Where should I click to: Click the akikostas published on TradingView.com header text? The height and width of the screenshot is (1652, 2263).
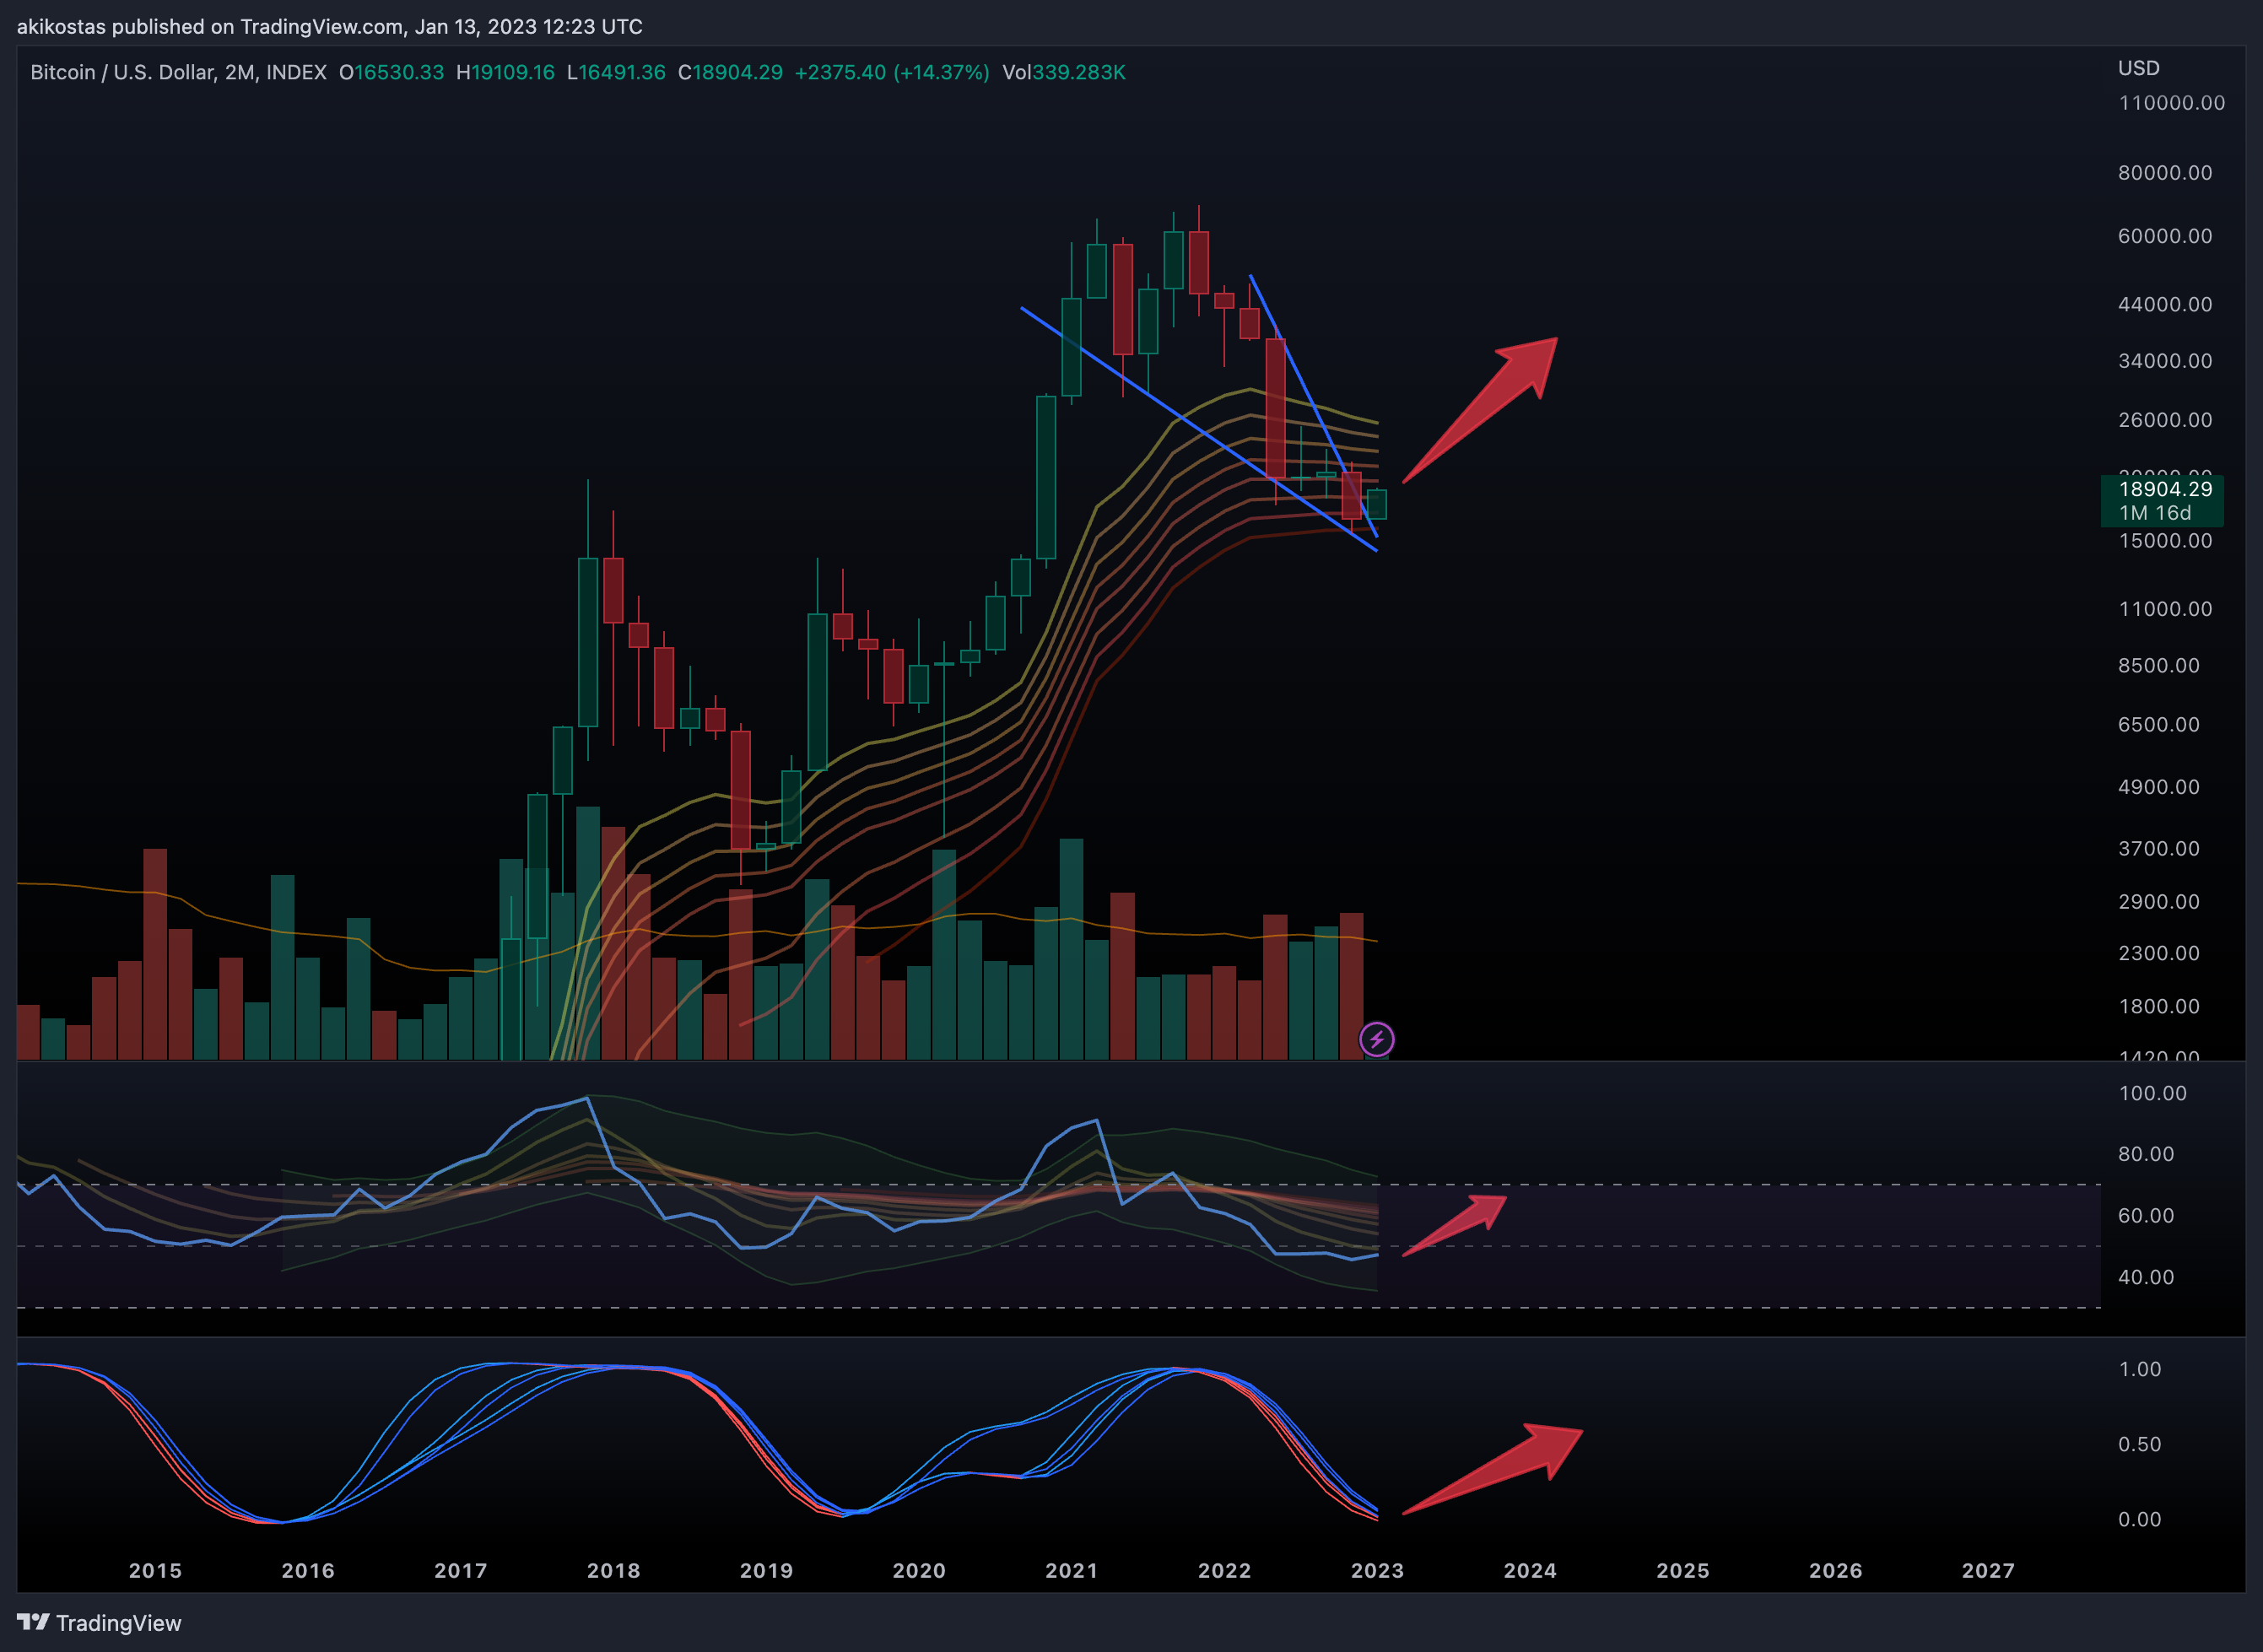tap(329, 26)
